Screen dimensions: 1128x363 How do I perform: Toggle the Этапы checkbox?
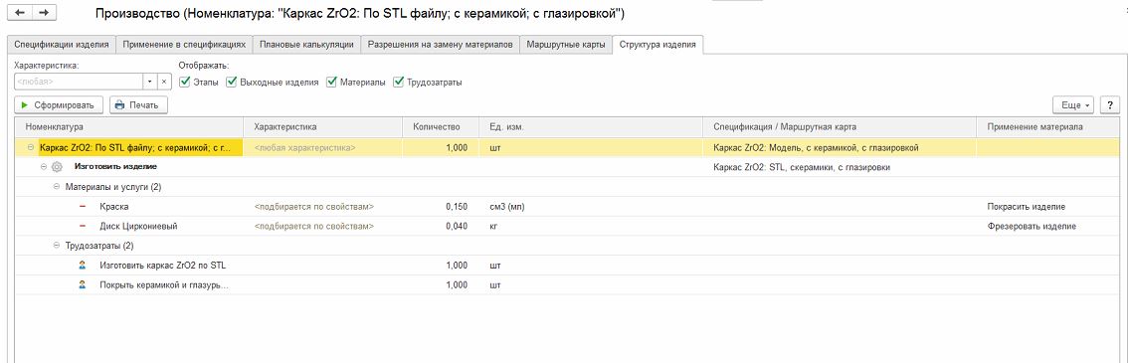tap(184, 82)
